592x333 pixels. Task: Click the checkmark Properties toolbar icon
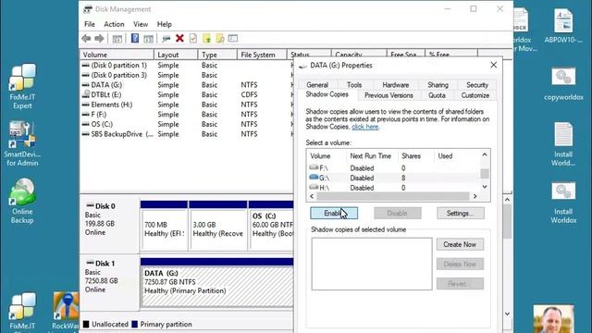click(x=193, y=38)
